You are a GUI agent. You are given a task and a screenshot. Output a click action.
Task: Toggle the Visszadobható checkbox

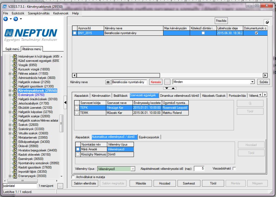tap(234, 169)
